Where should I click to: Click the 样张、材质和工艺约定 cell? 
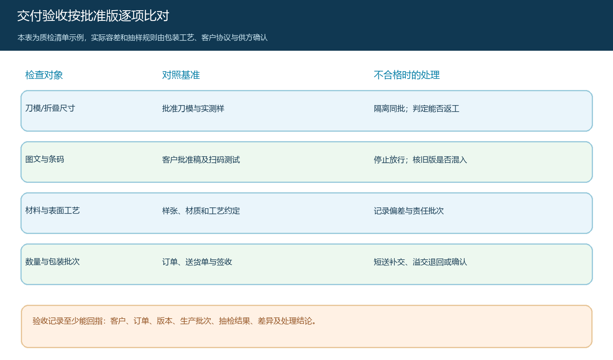201,211
